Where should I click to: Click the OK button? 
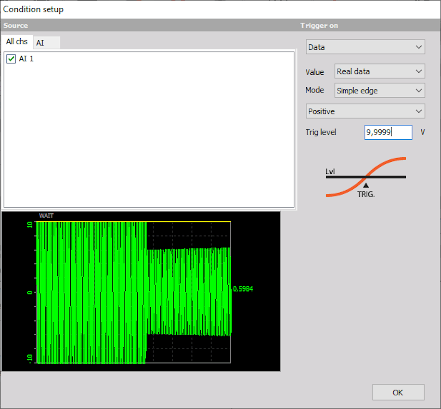pos(398,392)
